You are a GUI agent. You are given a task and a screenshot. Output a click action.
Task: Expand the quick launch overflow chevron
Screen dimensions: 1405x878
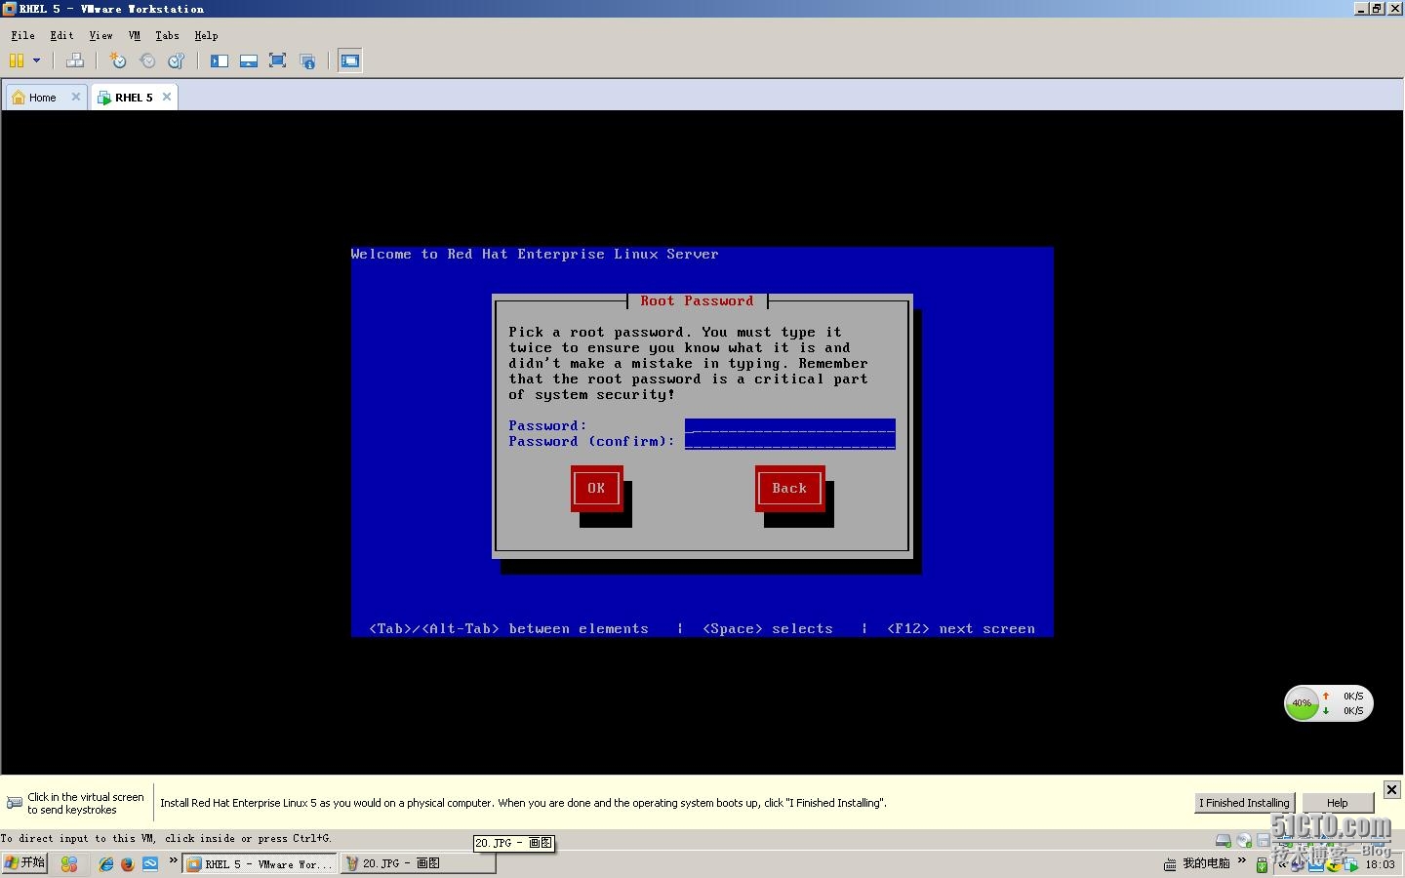pyautogui.click(x=174, y=860)
